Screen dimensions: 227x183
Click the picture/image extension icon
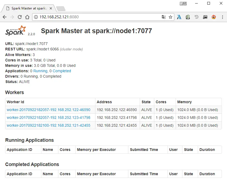[205, 17]
